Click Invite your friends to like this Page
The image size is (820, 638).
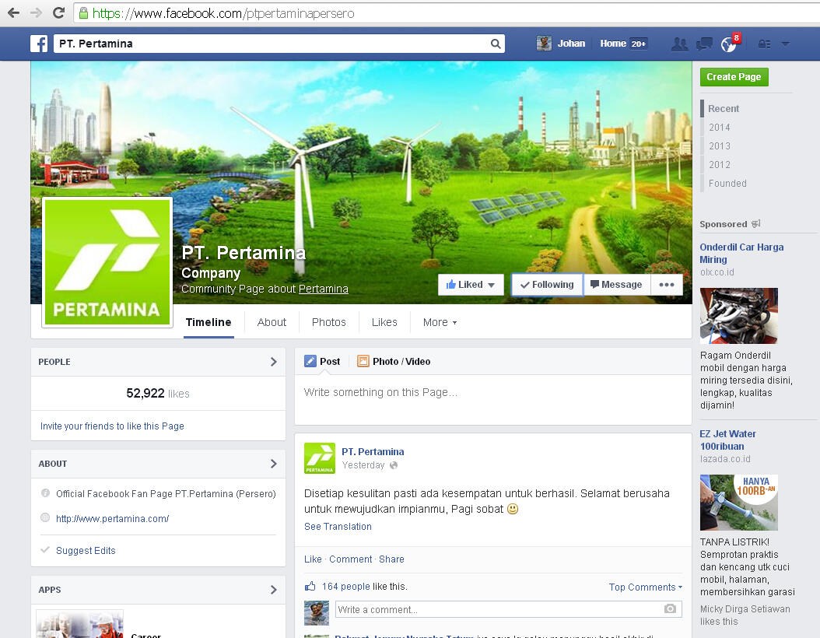click(x=113, y=426)
